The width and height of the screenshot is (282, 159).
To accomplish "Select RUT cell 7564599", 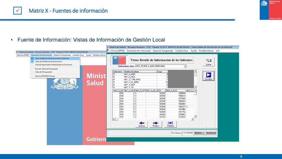I will coord(176,93).
